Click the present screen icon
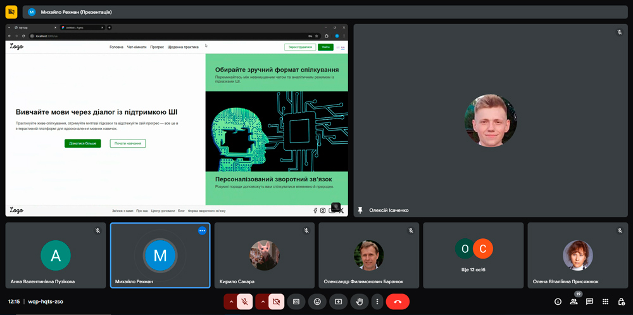Image resolution: width=633 pixels, height=315 pixels. [x=338, y=302]
